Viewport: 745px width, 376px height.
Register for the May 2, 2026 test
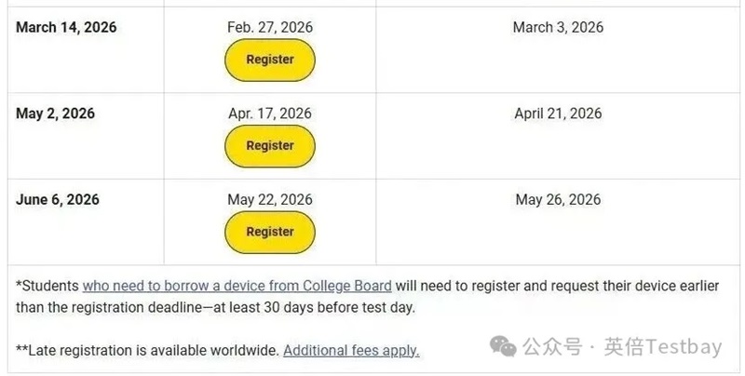pos(270,146)
